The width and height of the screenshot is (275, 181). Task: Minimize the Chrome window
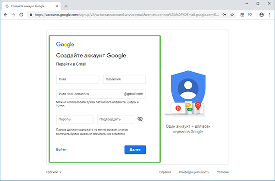[x=247, y=4]
